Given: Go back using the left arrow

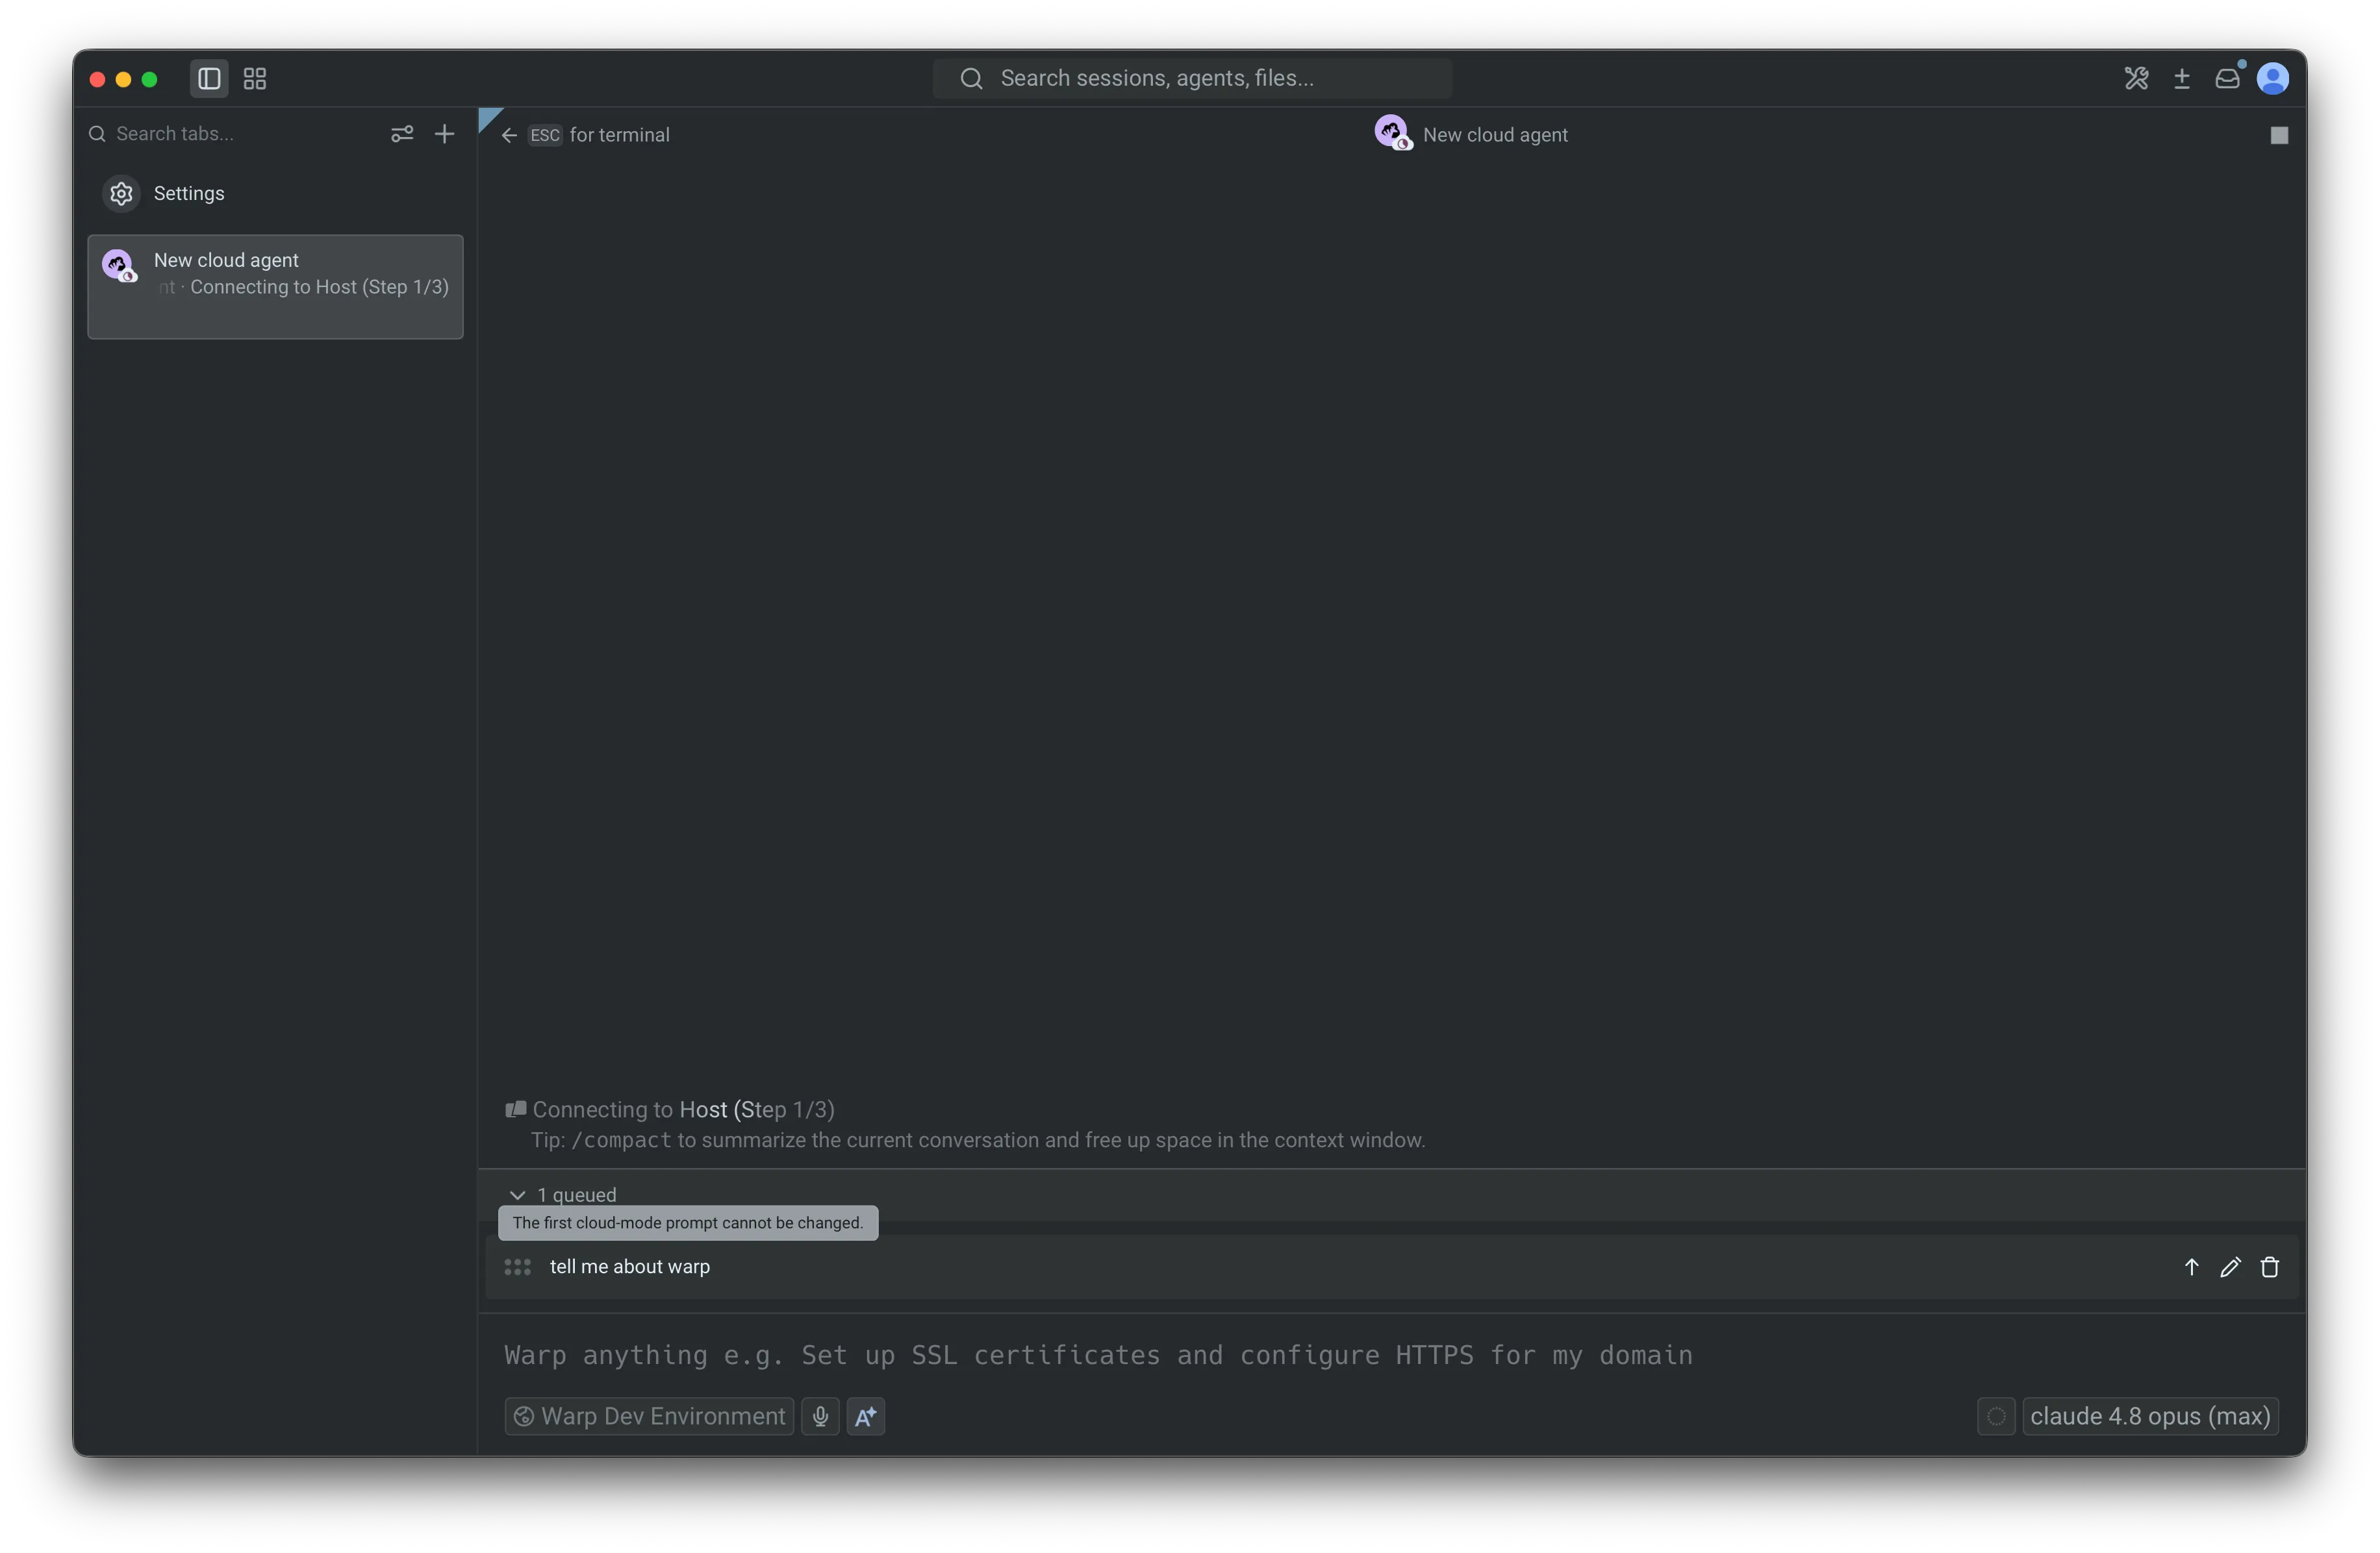Looking at the screenshot, I should [x=509, y=135].
